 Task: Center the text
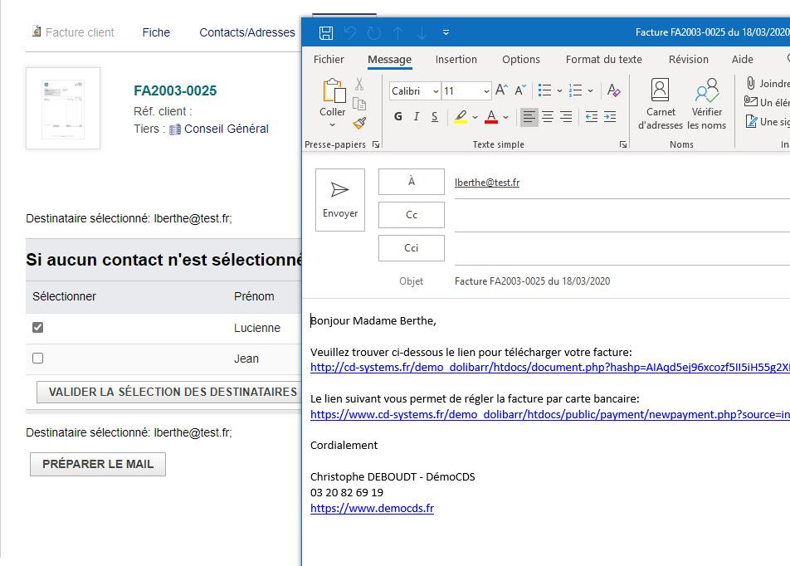pyautogui.click(x=548, y=117)
